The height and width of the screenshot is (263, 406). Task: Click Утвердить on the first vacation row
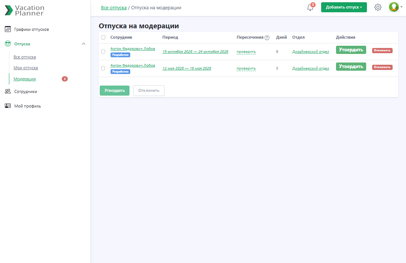tap(351, 49)
